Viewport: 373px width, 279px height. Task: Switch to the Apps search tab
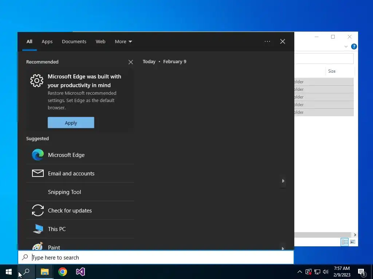(x=47, y=41)
